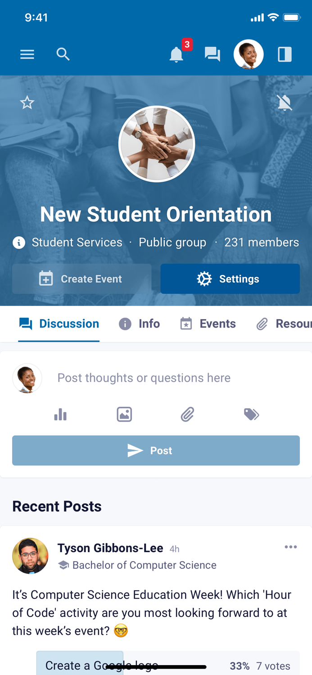Image resolution: width=312 pixels, height=675 pixels.
Task: Show group info next to Student Services
Action: (19, 243)
